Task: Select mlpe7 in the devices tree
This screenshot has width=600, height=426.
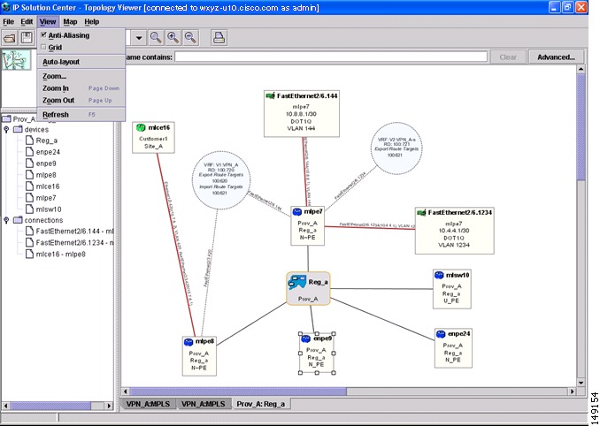Action: (x=46, y=198)
